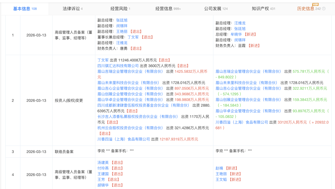
Task: Open 四川成都新津肆壹伍股权投资基金合伙企业 link
Action: [x=143, y=105]
